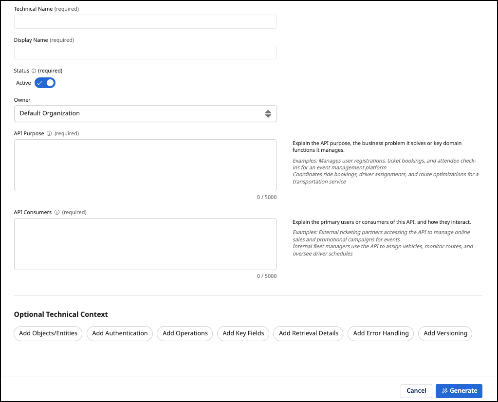Click the Owner dropdown stepper arrows
Screen dimensions: 498x402
click(268, 113)
